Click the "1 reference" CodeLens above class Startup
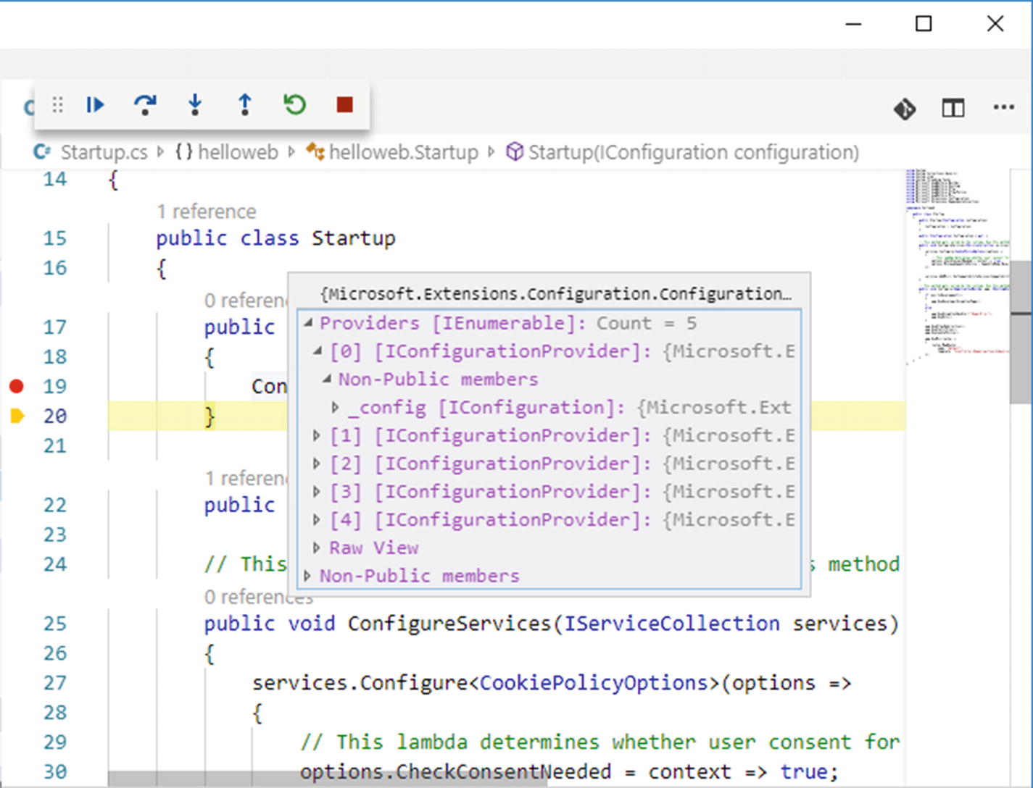 point(207,211)
